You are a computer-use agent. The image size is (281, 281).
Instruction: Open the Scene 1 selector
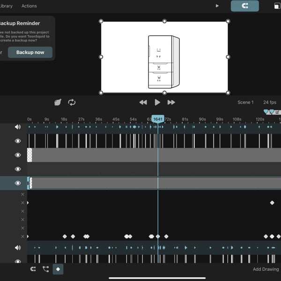point(245,102)
